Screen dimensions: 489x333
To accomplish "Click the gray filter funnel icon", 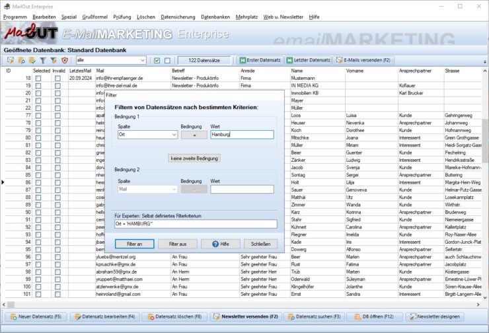I will point(43,60).
